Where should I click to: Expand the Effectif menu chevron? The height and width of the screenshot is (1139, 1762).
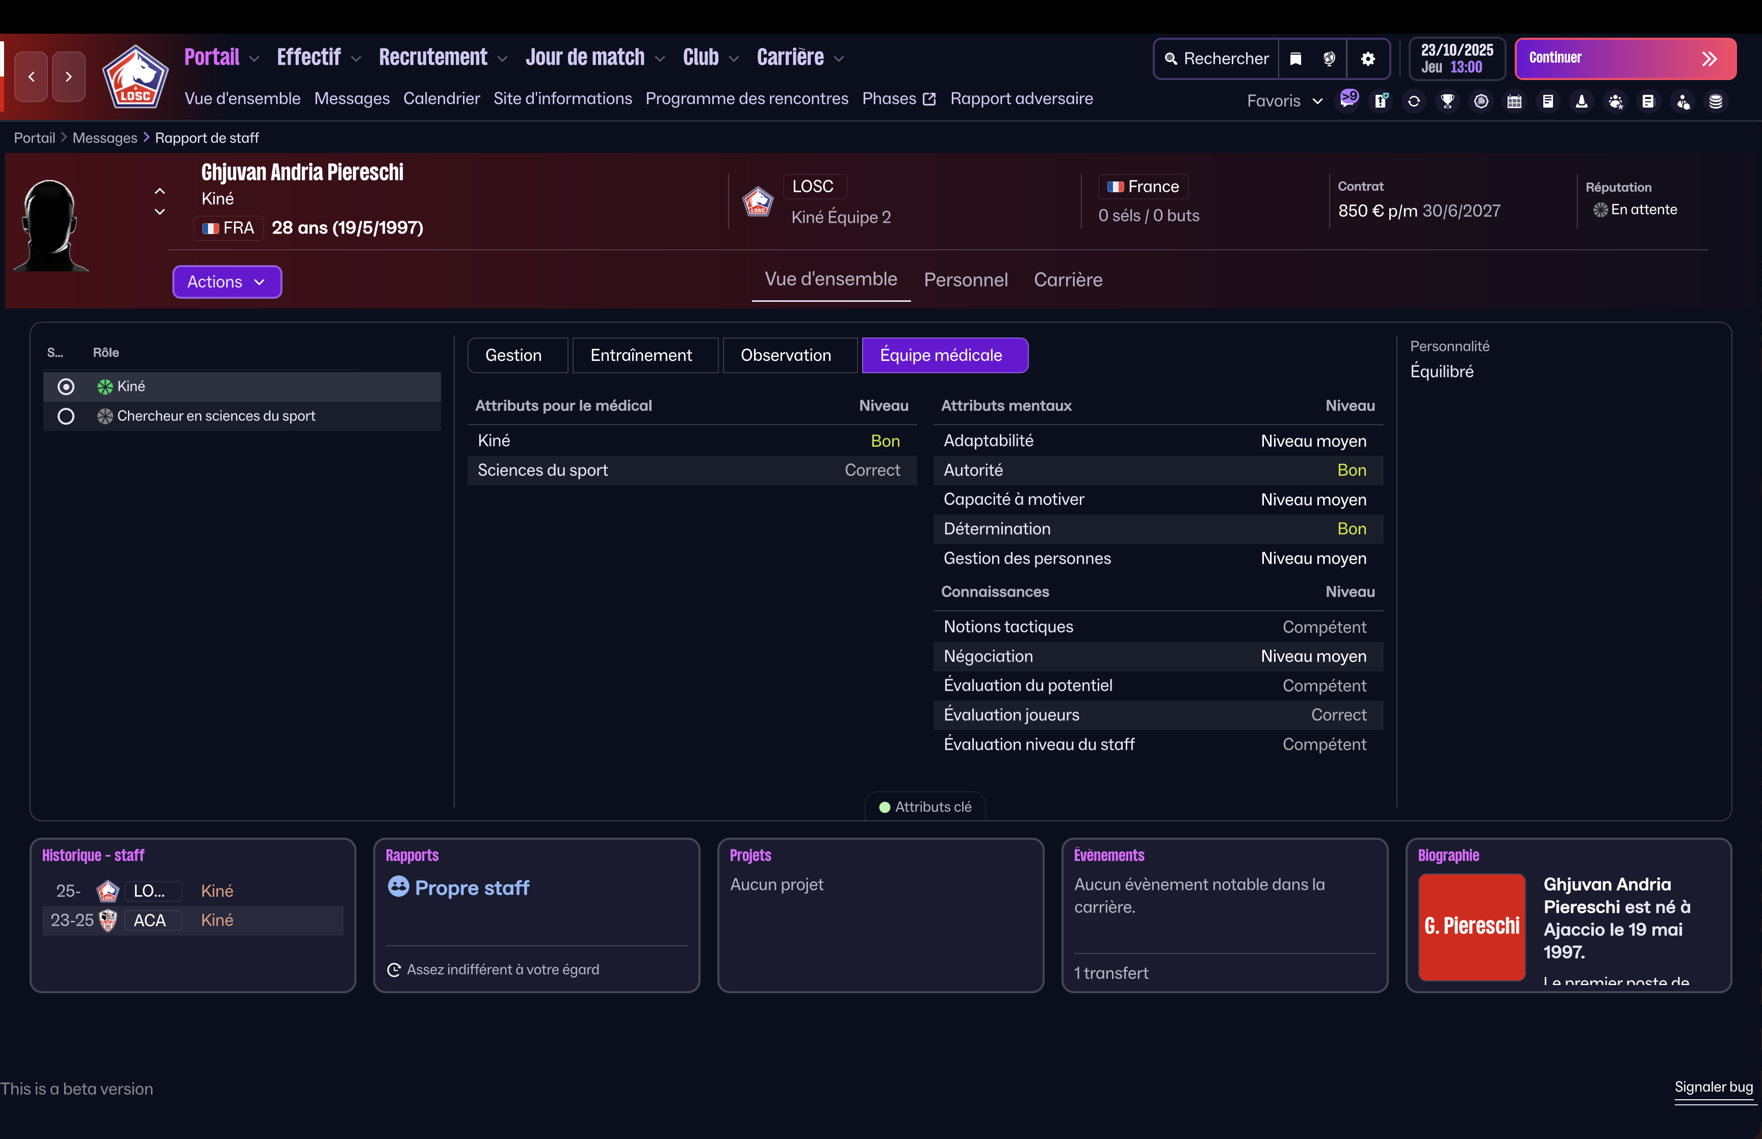[356, 59]
